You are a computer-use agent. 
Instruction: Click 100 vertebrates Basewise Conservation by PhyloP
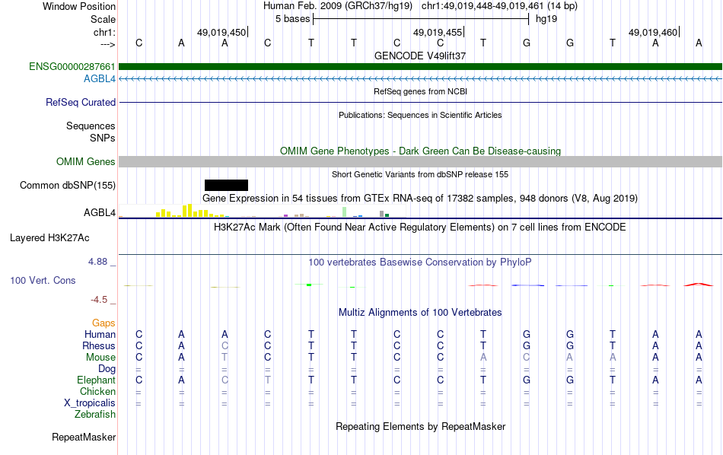pos(419,262)
